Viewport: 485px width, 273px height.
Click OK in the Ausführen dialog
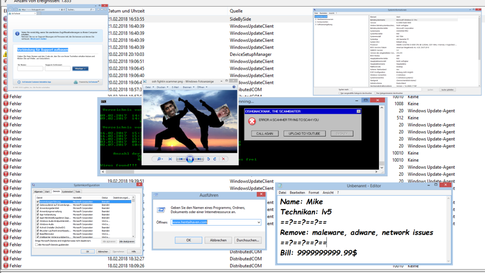(x=189, y=240)
